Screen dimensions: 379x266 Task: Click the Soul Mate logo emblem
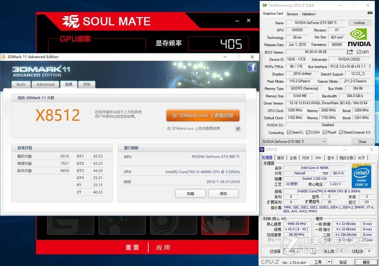(x=70, y=21)
